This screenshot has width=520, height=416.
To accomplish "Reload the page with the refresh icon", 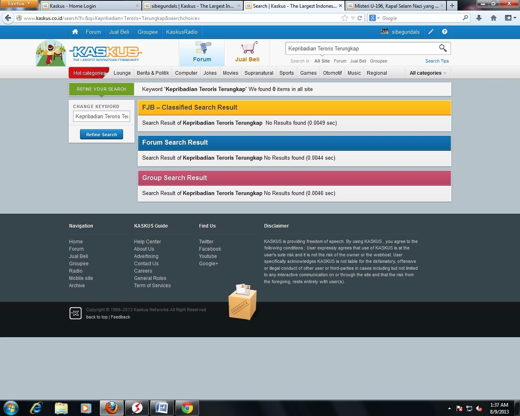I will point(360,18).
